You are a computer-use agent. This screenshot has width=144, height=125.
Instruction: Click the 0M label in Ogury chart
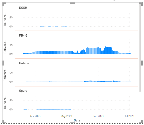[x=11, y=109]
